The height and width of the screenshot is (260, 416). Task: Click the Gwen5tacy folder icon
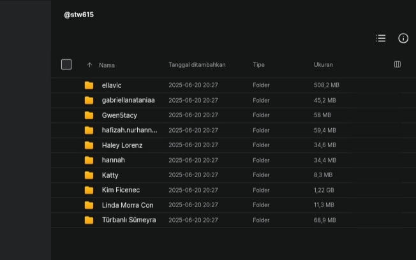[x=89, y=115]
